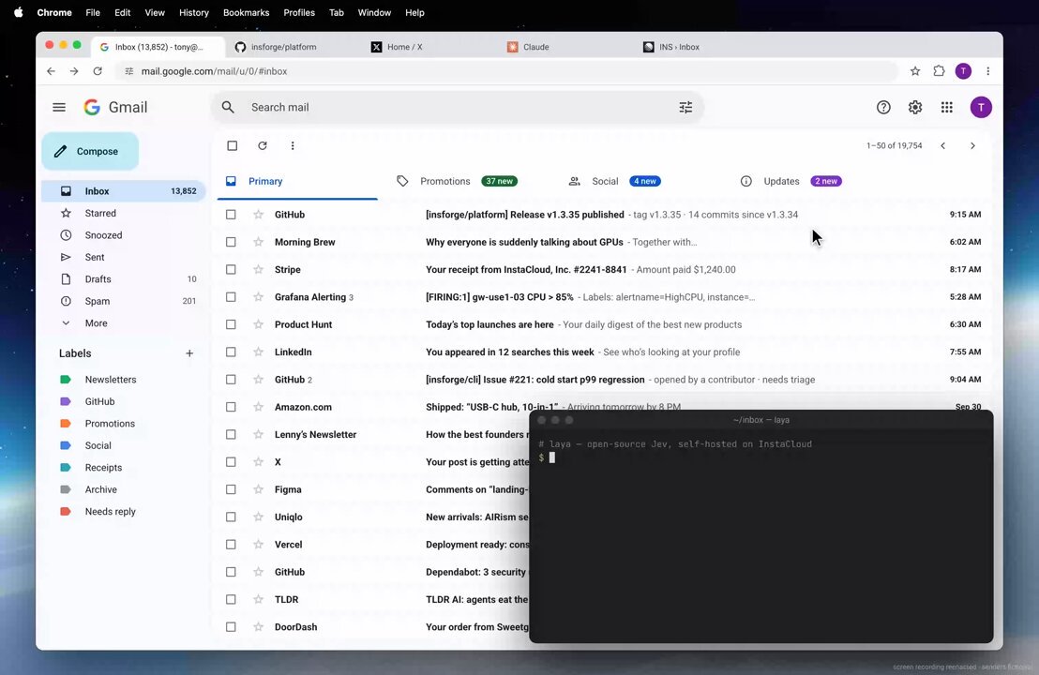1039x675 pixels.
Task: Switch to the Social inbox tab
Action: [614, 182]
